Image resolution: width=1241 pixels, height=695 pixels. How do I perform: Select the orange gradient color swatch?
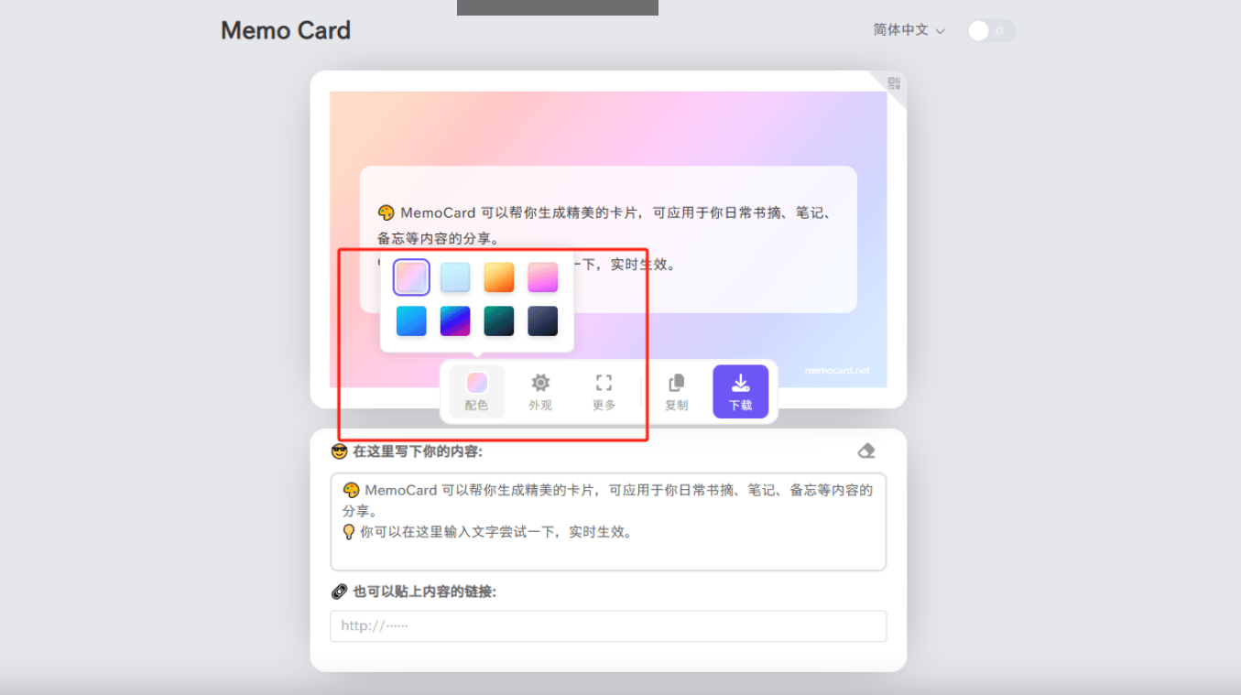(498, 277)
